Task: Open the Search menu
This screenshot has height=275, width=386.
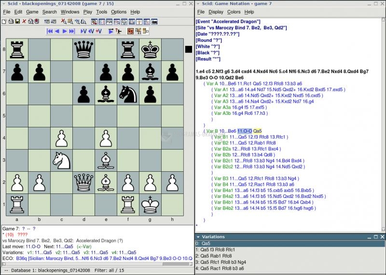Action: tap(50, 12)
